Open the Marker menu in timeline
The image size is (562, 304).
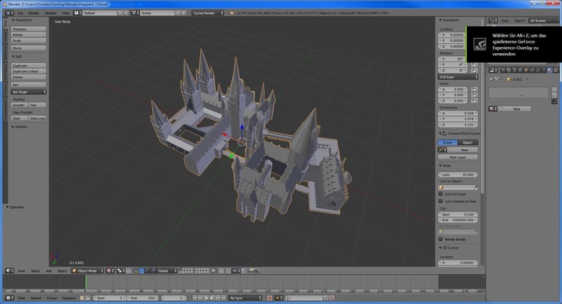[36, 298]
